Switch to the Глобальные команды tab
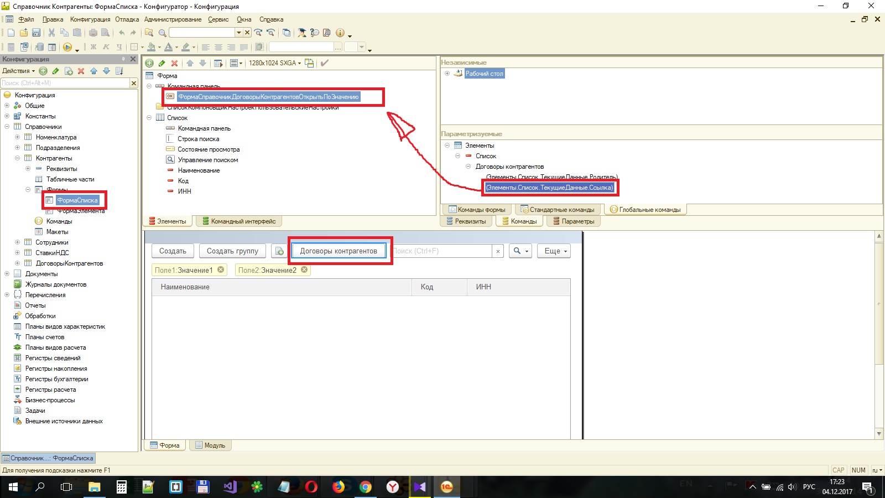Viewport: 885px width, 498px height. 645,210
